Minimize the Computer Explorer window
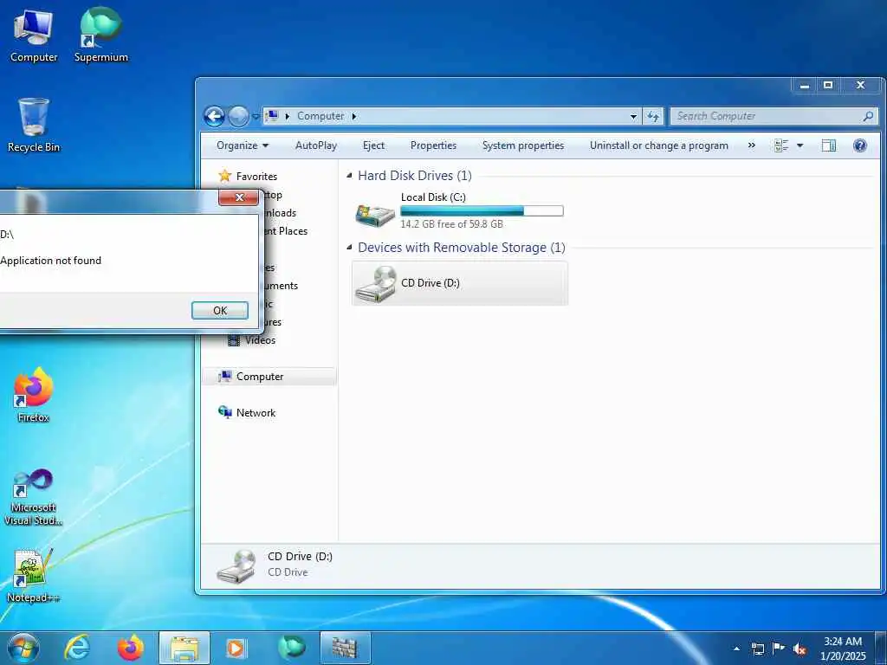This screenshot has height=665, width=887. (805, 86)
